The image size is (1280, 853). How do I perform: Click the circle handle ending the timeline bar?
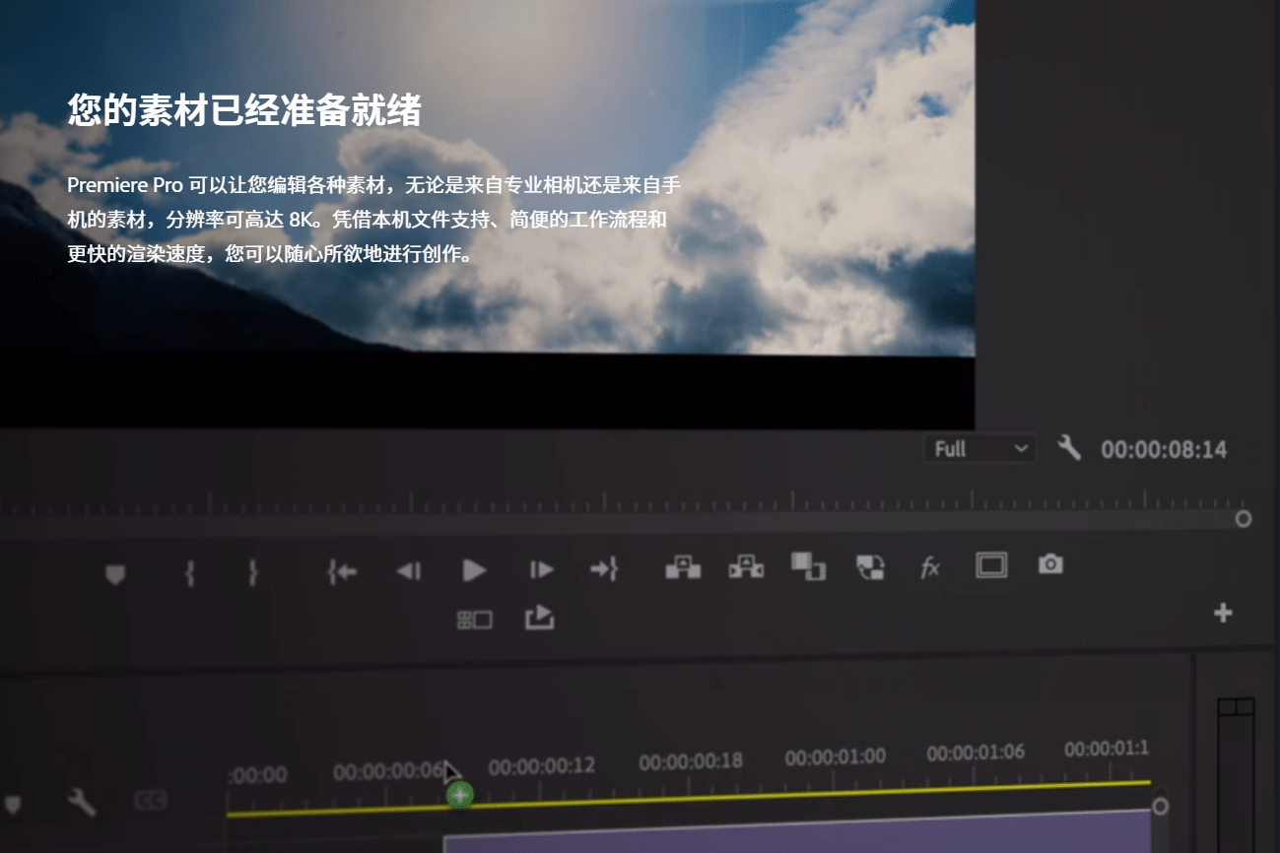(x=1160, y=806)
